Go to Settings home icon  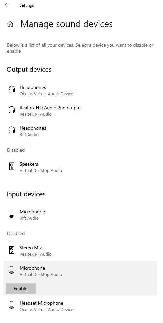[x=10, y=24]
